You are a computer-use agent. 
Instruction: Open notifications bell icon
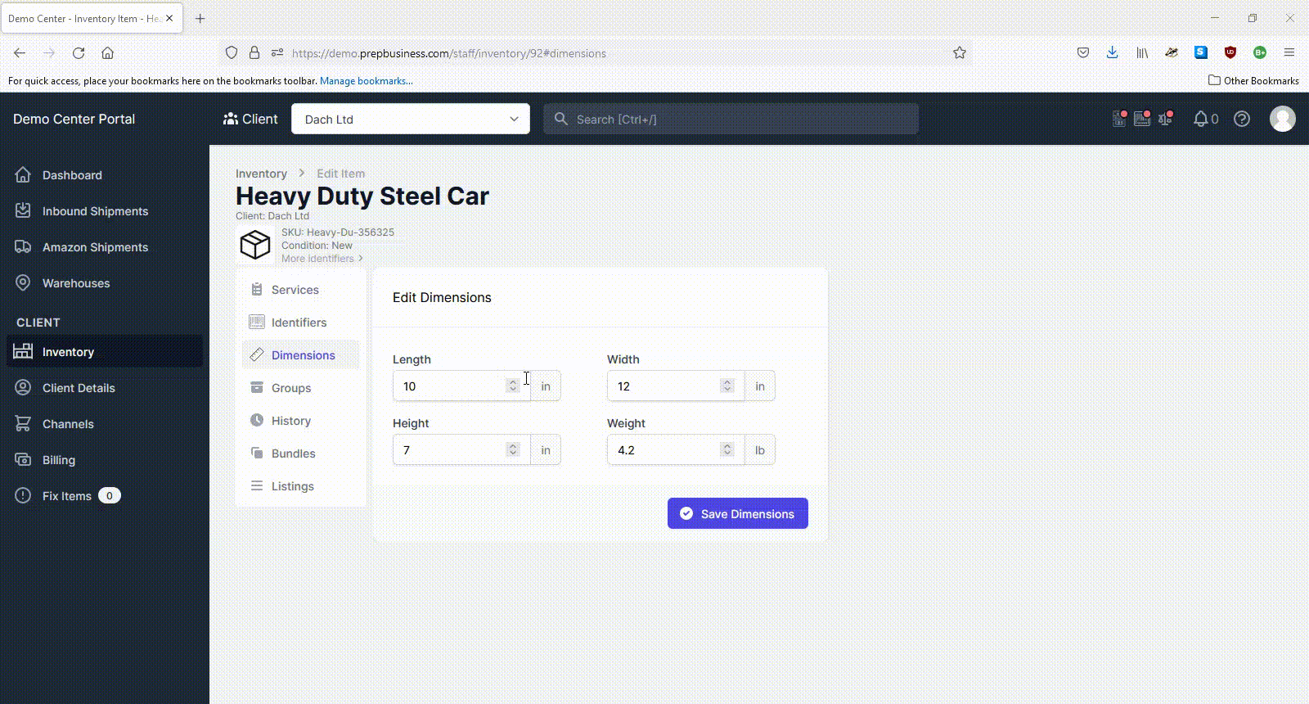(x=1200, y=119)
